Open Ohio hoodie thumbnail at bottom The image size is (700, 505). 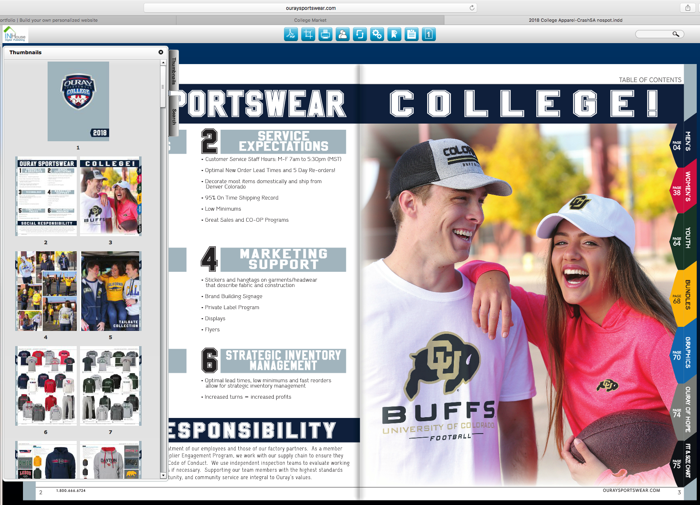coord(46,460)
